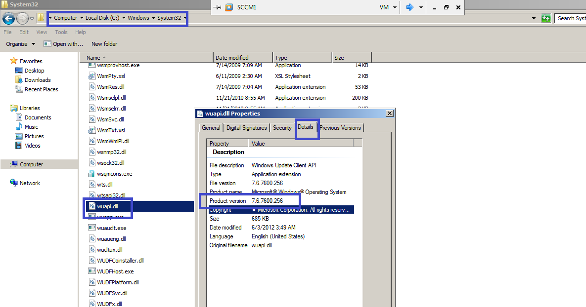Click the Forward navigation arrow in Explorer
The width and height of the screenshot is (586, 307).
point(22,18)
